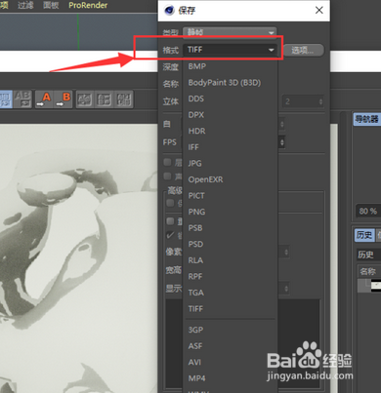
Task: Click the 80 % zoom field
Action: pyautogui.click(x=368, y=212)
